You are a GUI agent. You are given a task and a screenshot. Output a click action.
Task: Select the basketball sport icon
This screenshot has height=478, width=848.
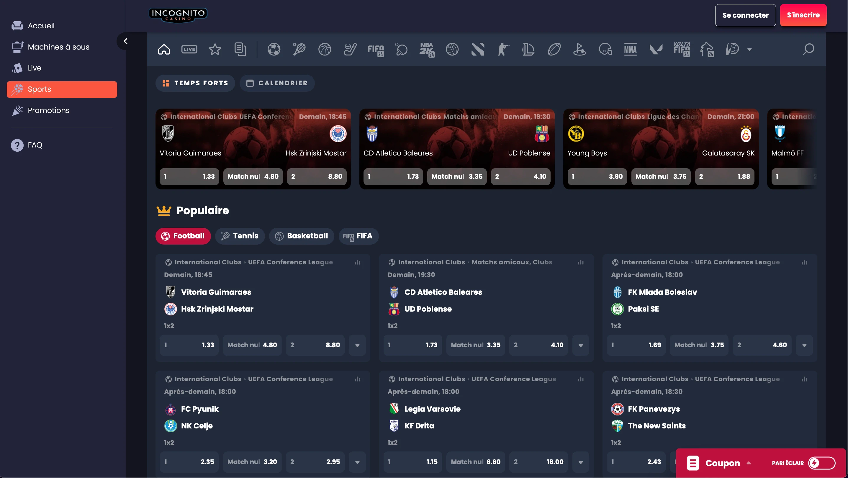[325, 49]
